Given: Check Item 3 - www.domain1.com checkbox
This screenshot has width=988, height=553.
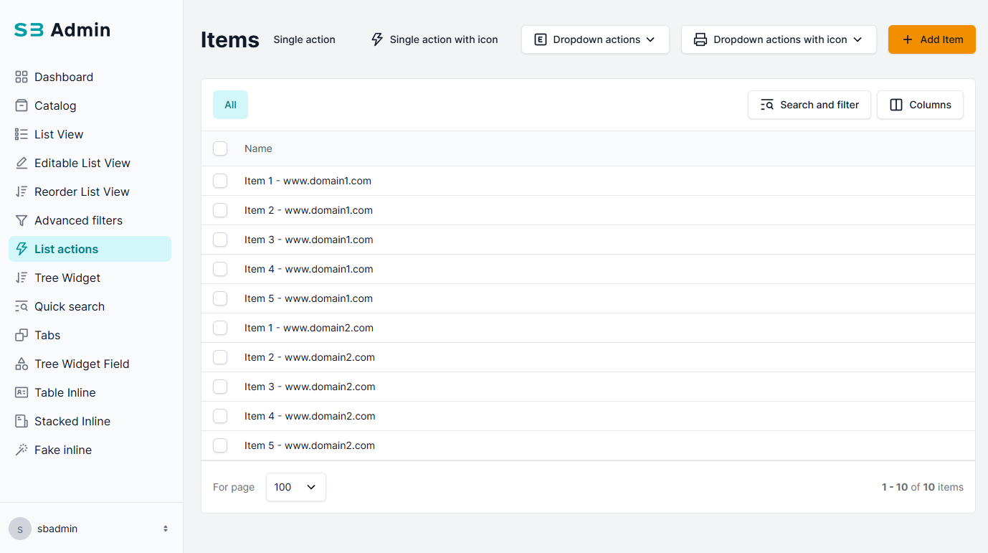Looking at the screenshot, I should click(220, 240).
